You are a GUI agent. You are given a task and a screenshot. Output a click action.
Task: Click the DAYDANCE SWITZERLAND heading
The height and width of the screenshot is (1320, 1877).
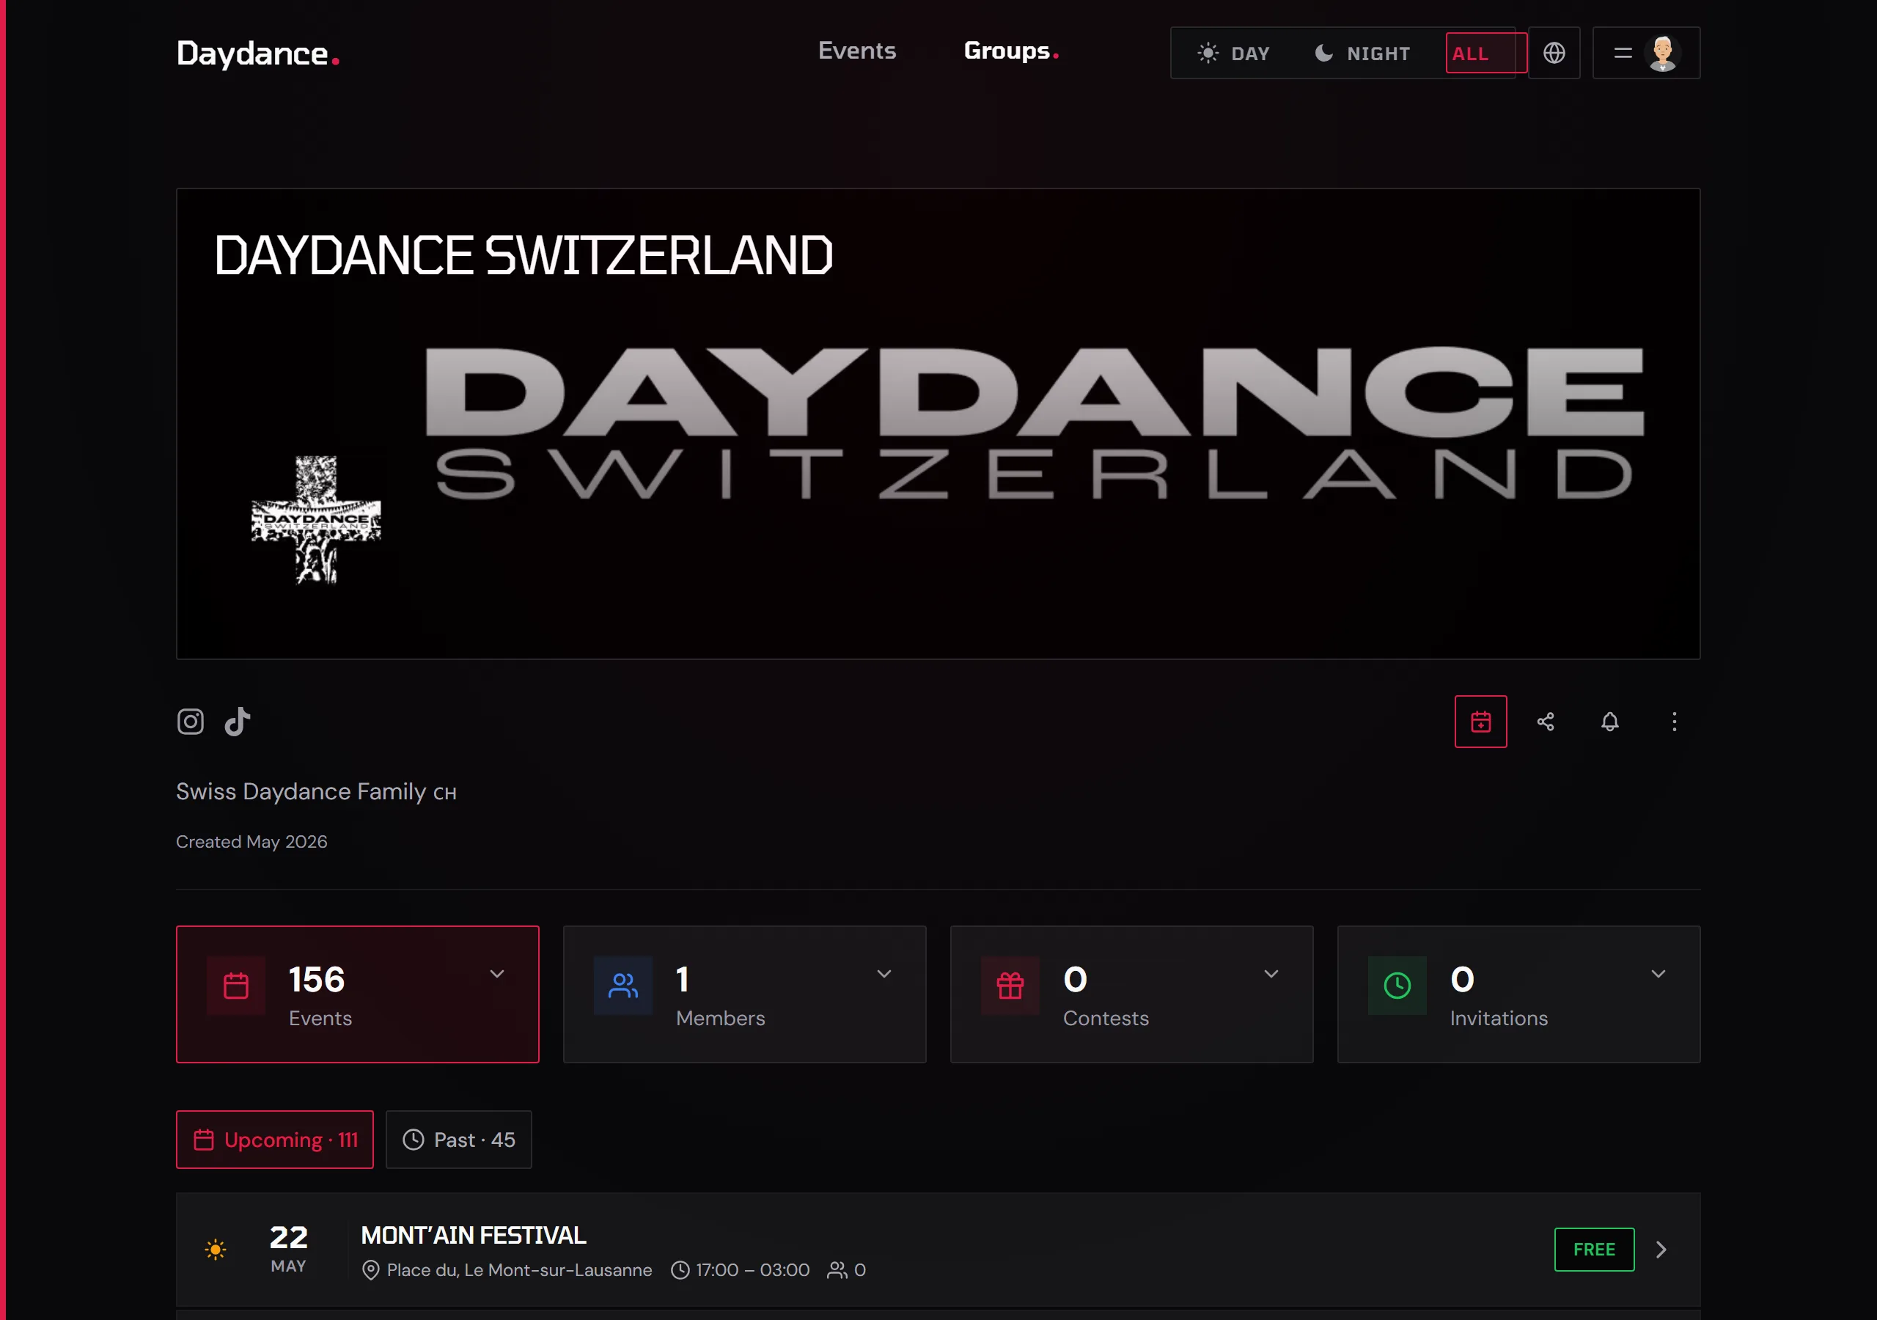click(x=524, y=255)
